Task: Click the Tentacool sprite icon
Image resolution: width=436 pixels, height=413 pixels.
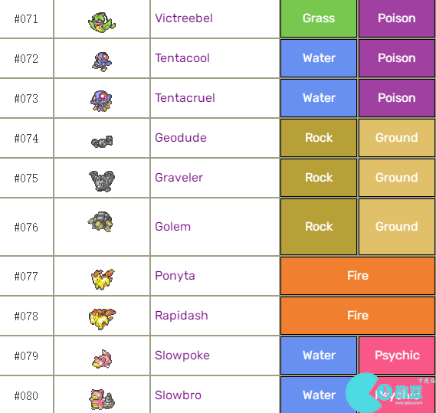Action: click(x=102, y=61)
